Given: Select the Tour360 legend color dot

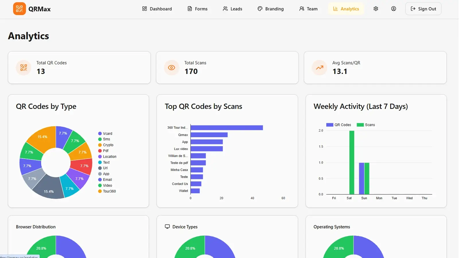Looking at the screenshot, I should coord(100,191).
